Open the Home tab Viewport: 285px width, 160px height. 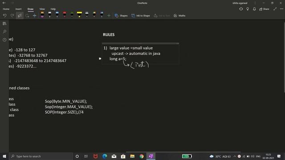pyautogui.click(x=6, y=9)
